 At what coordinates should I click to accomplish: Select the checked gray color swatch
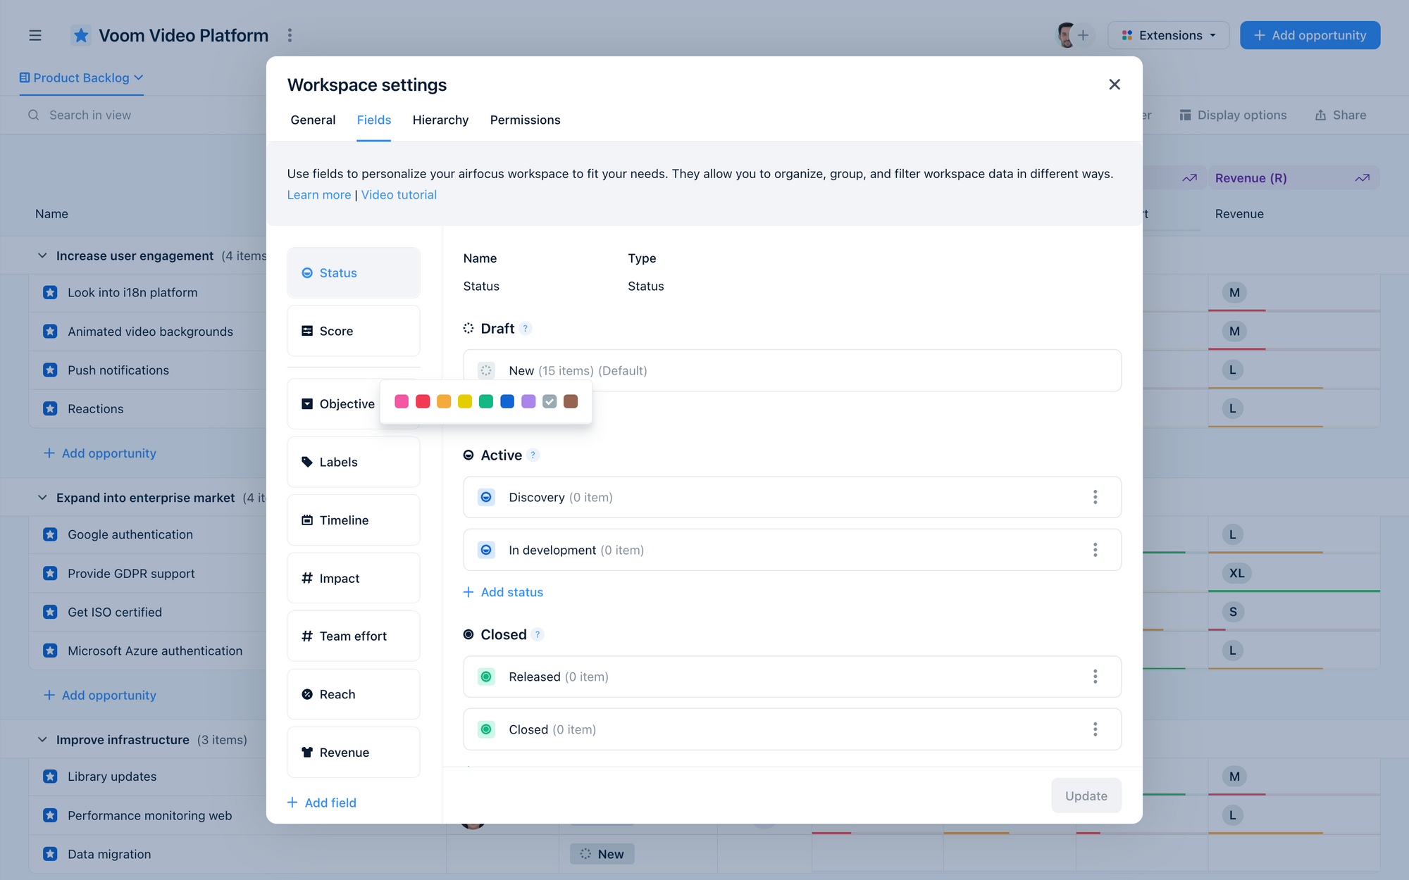click(x=550, y=401)
